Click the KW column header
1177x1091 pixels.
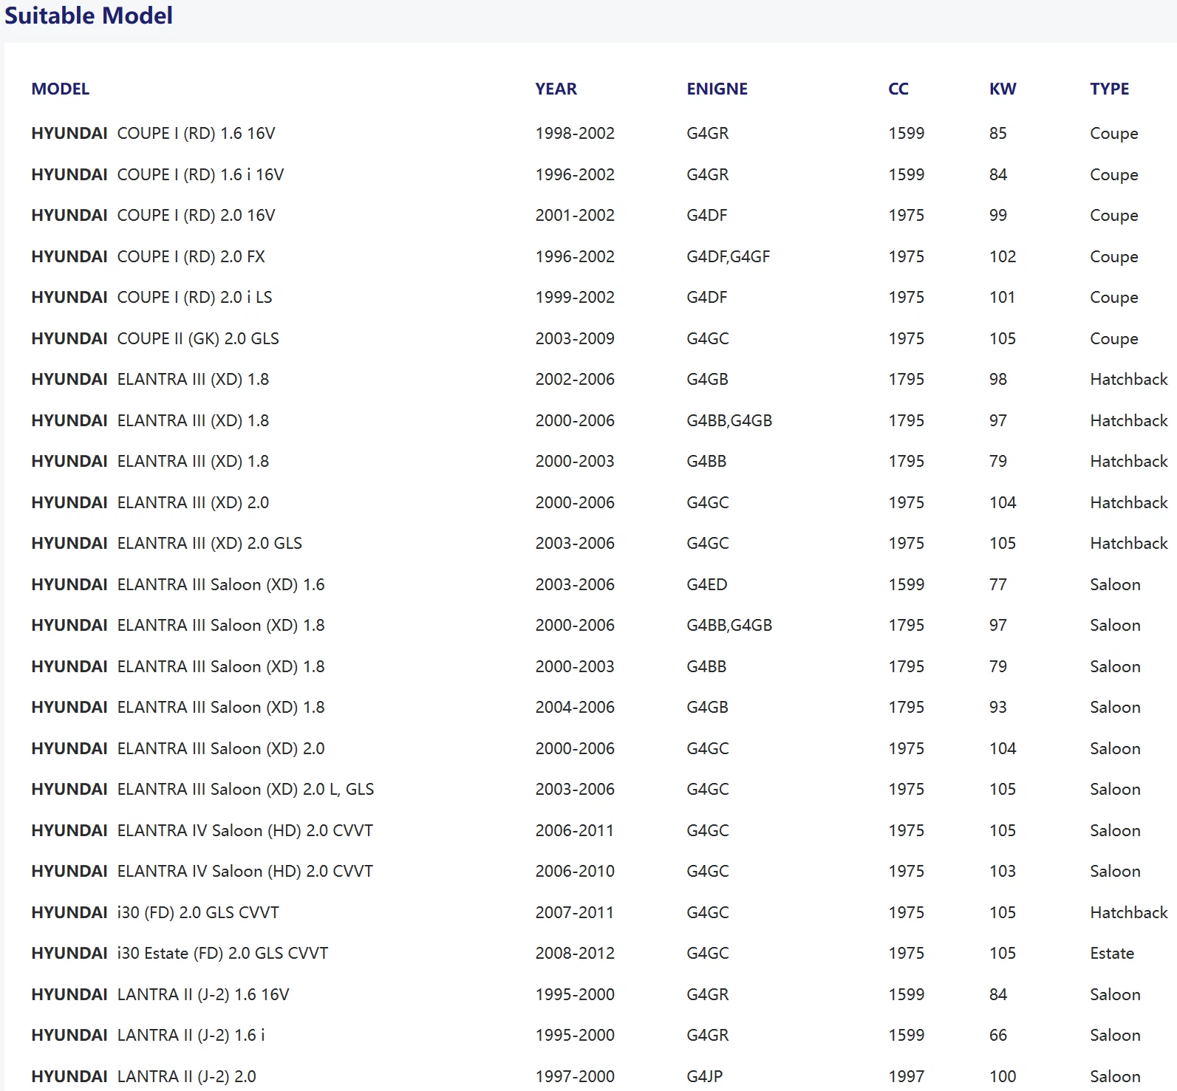pos(1003,89)
